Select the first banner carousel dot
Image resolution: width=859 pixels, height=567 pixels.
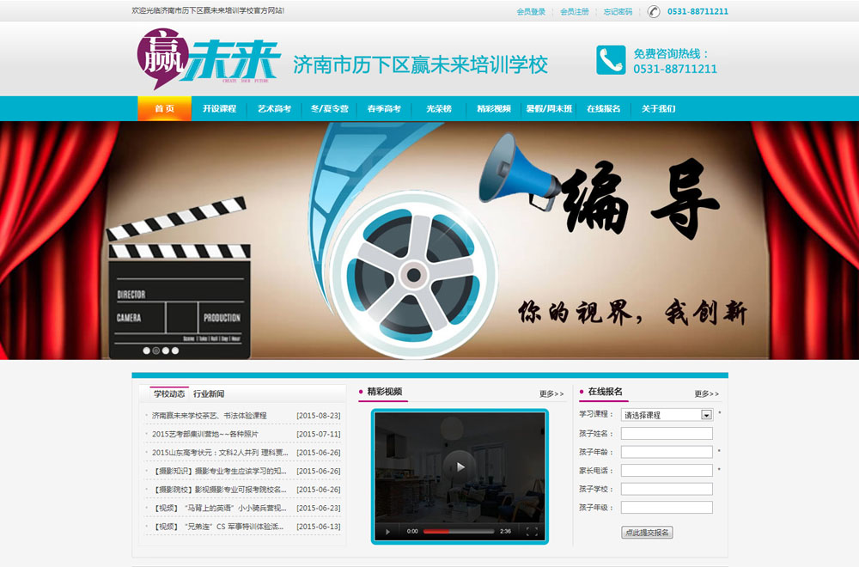145,351
